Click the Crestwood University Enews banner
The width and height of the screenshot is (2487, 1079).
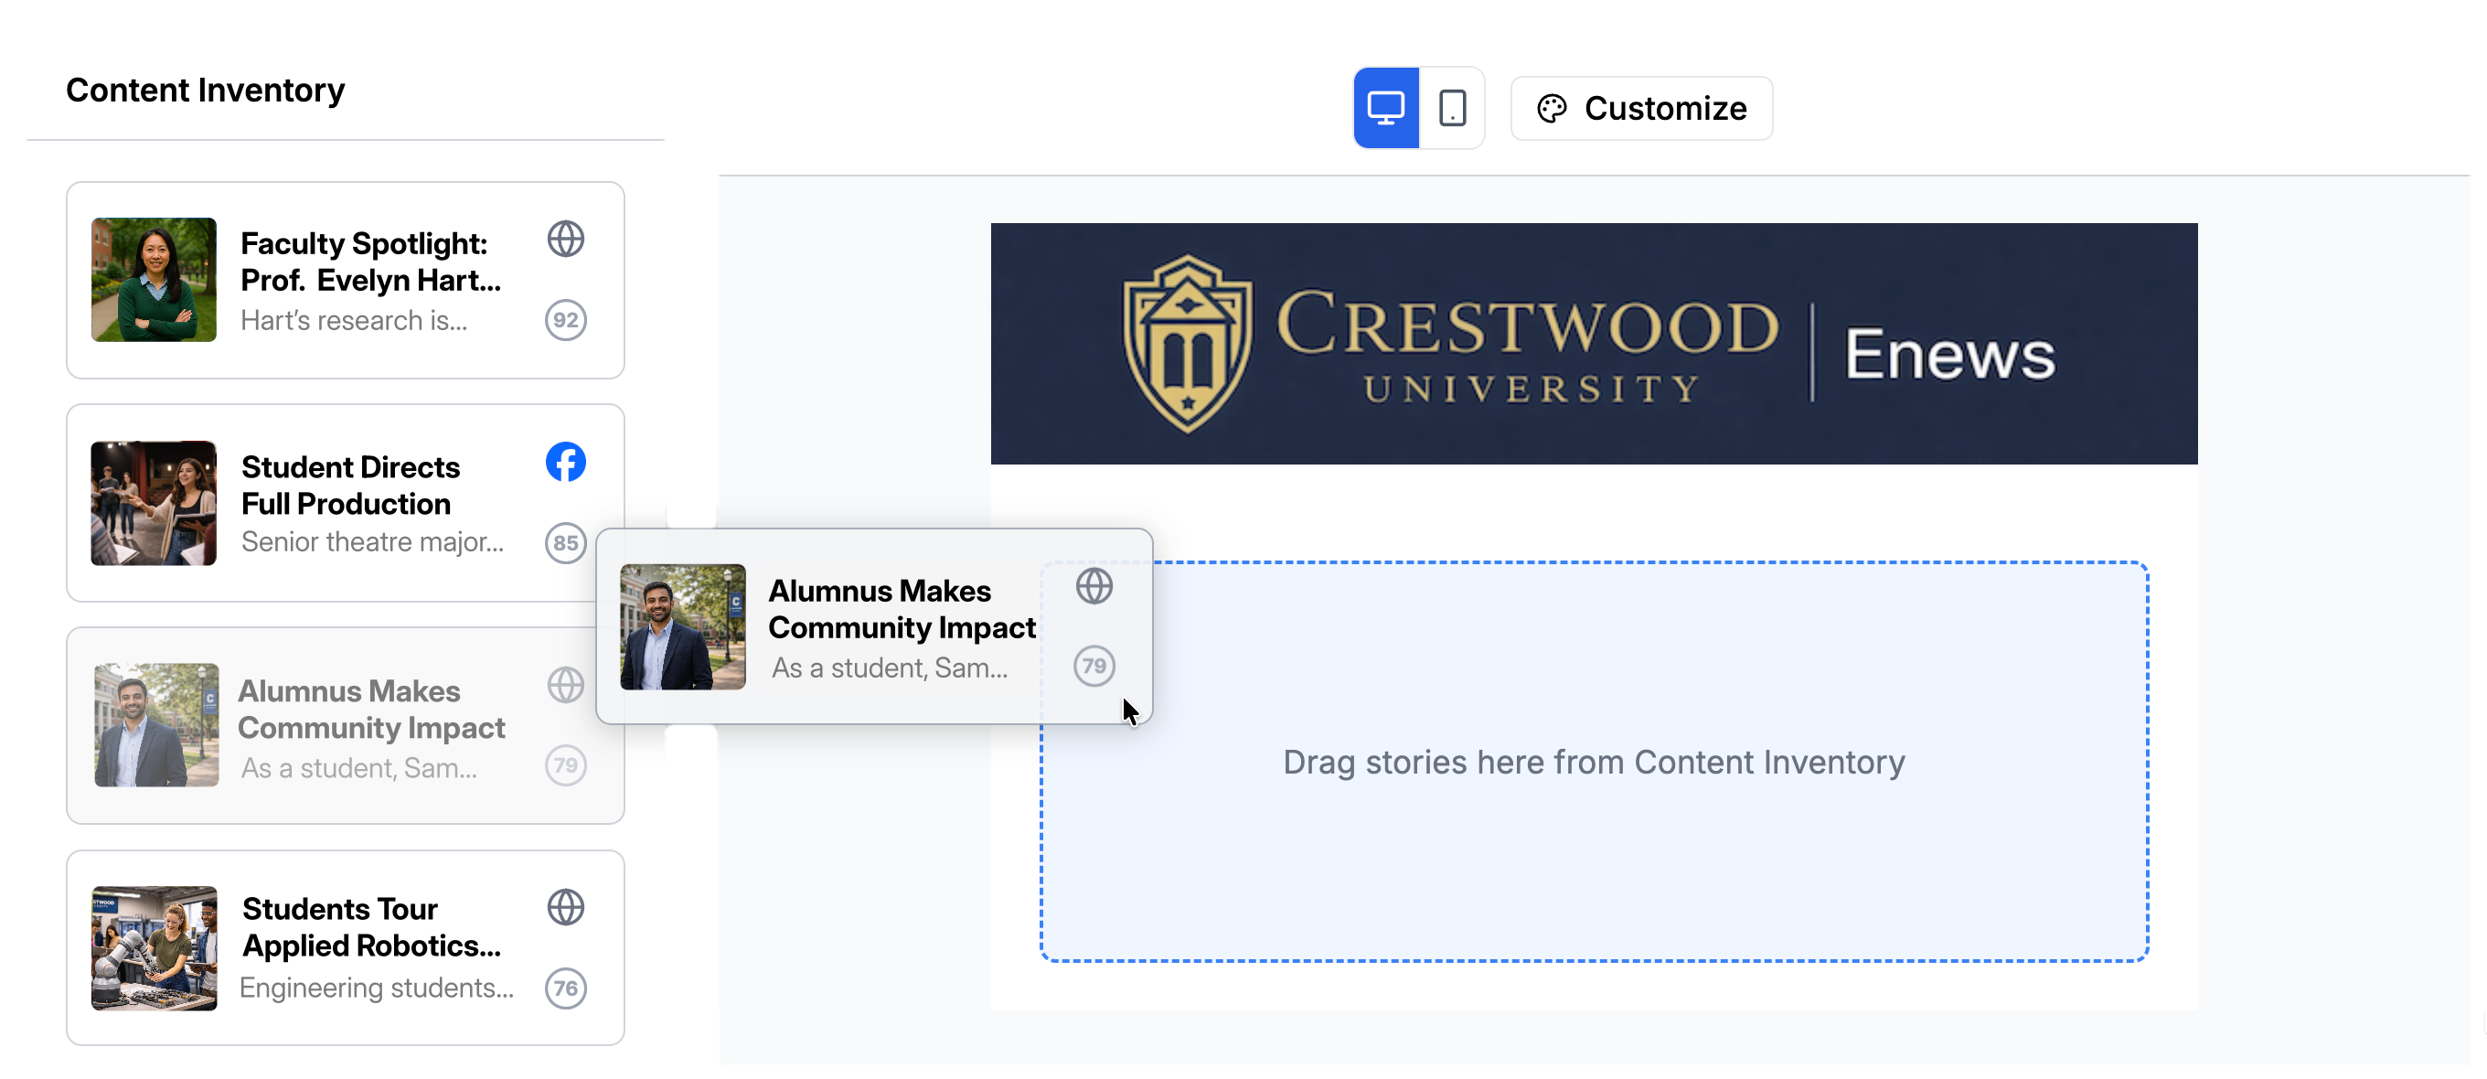(x=1594, y=344)
